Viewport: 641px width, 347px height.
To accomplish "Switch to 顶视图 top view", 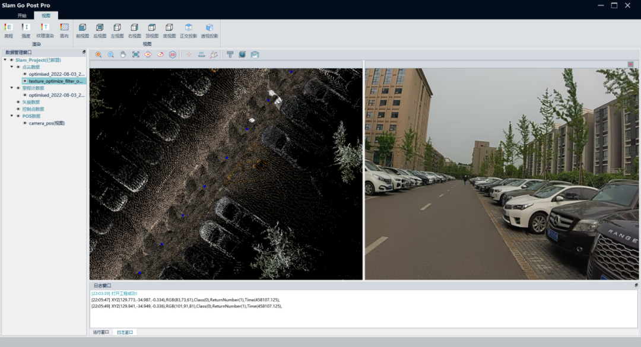I will [x=152, y=27].
